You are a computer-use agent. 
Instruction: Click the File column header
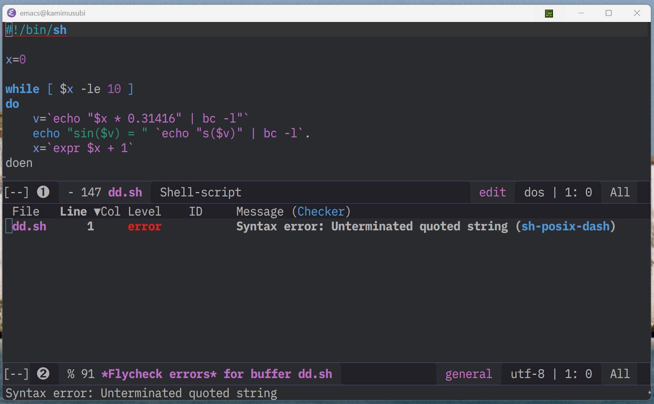pyautogui.click(x=26, y=212)
